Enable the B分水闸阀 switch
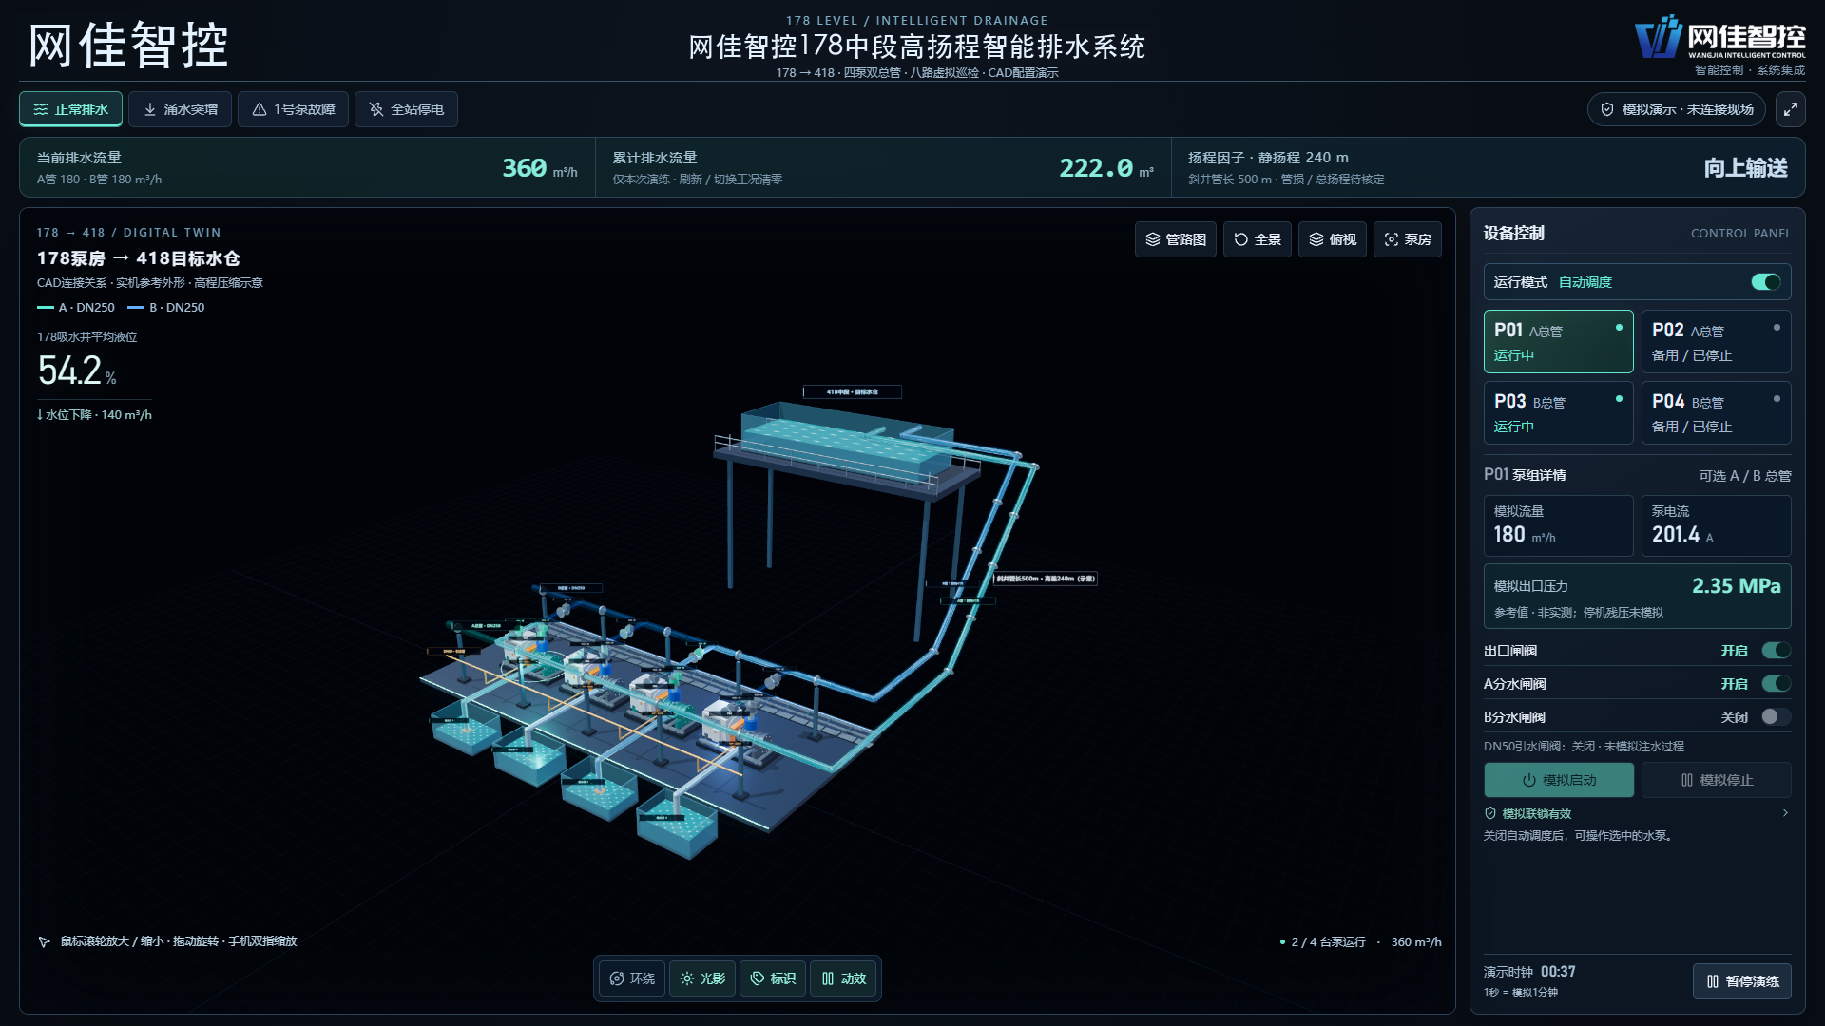The width and height of the screenshot is (1825, 1026). click(1777, 717)
